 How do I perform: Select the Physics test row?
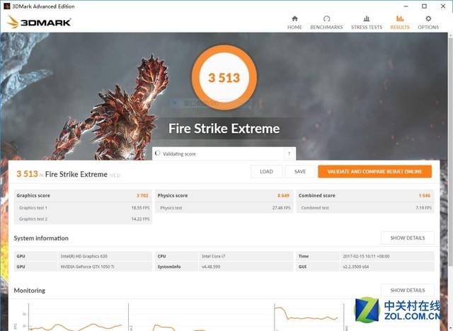[224, 207]
